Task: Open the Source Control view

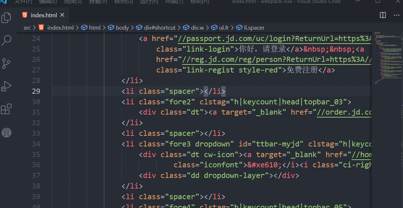Action: (x=6, y=63)
